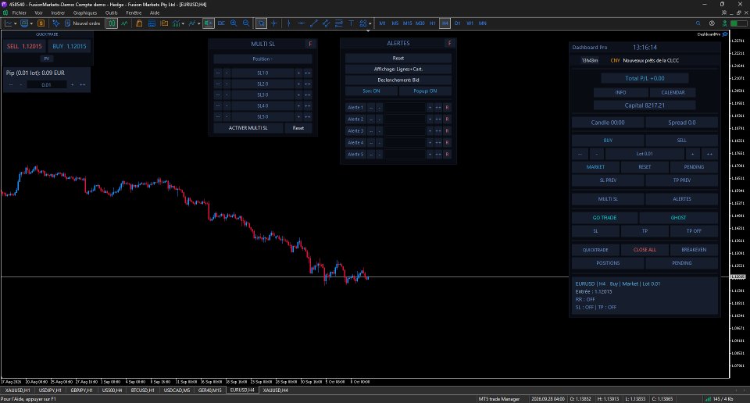Viewport: 750px width, 403px height.
Task: Select the equidistant channel tool
Action: (x=327, y=23)
